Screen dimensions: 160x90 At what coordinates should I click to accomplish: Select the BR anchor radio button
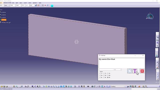(x=108, y=77)
